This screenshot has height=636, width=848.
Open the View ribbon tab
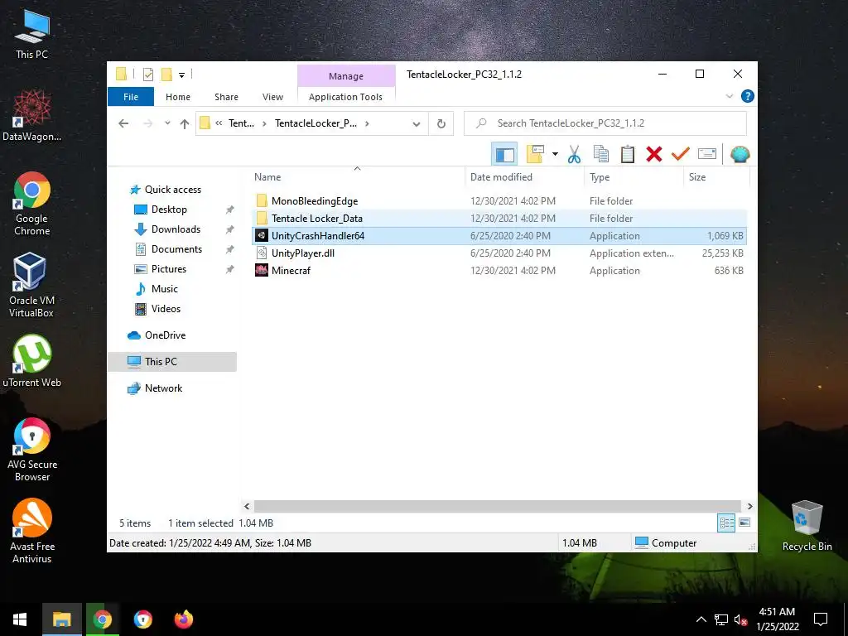272,97
